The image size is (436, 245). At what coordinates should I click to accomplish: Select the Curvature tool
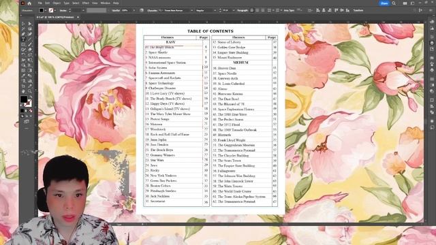coord(30,34)
